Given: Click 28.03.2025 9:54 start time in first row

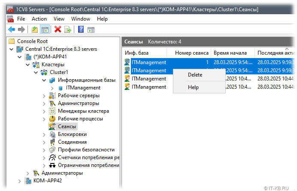Looking at the screenshot, I should click(233, 62).
